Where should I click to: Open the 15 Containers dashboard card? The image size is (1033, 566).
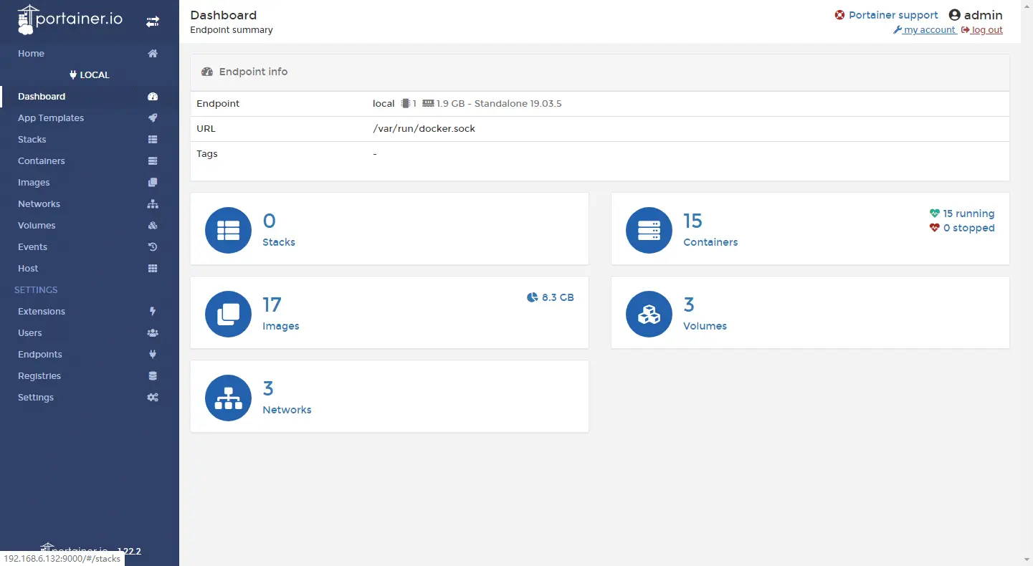click(x=810, y=229)
